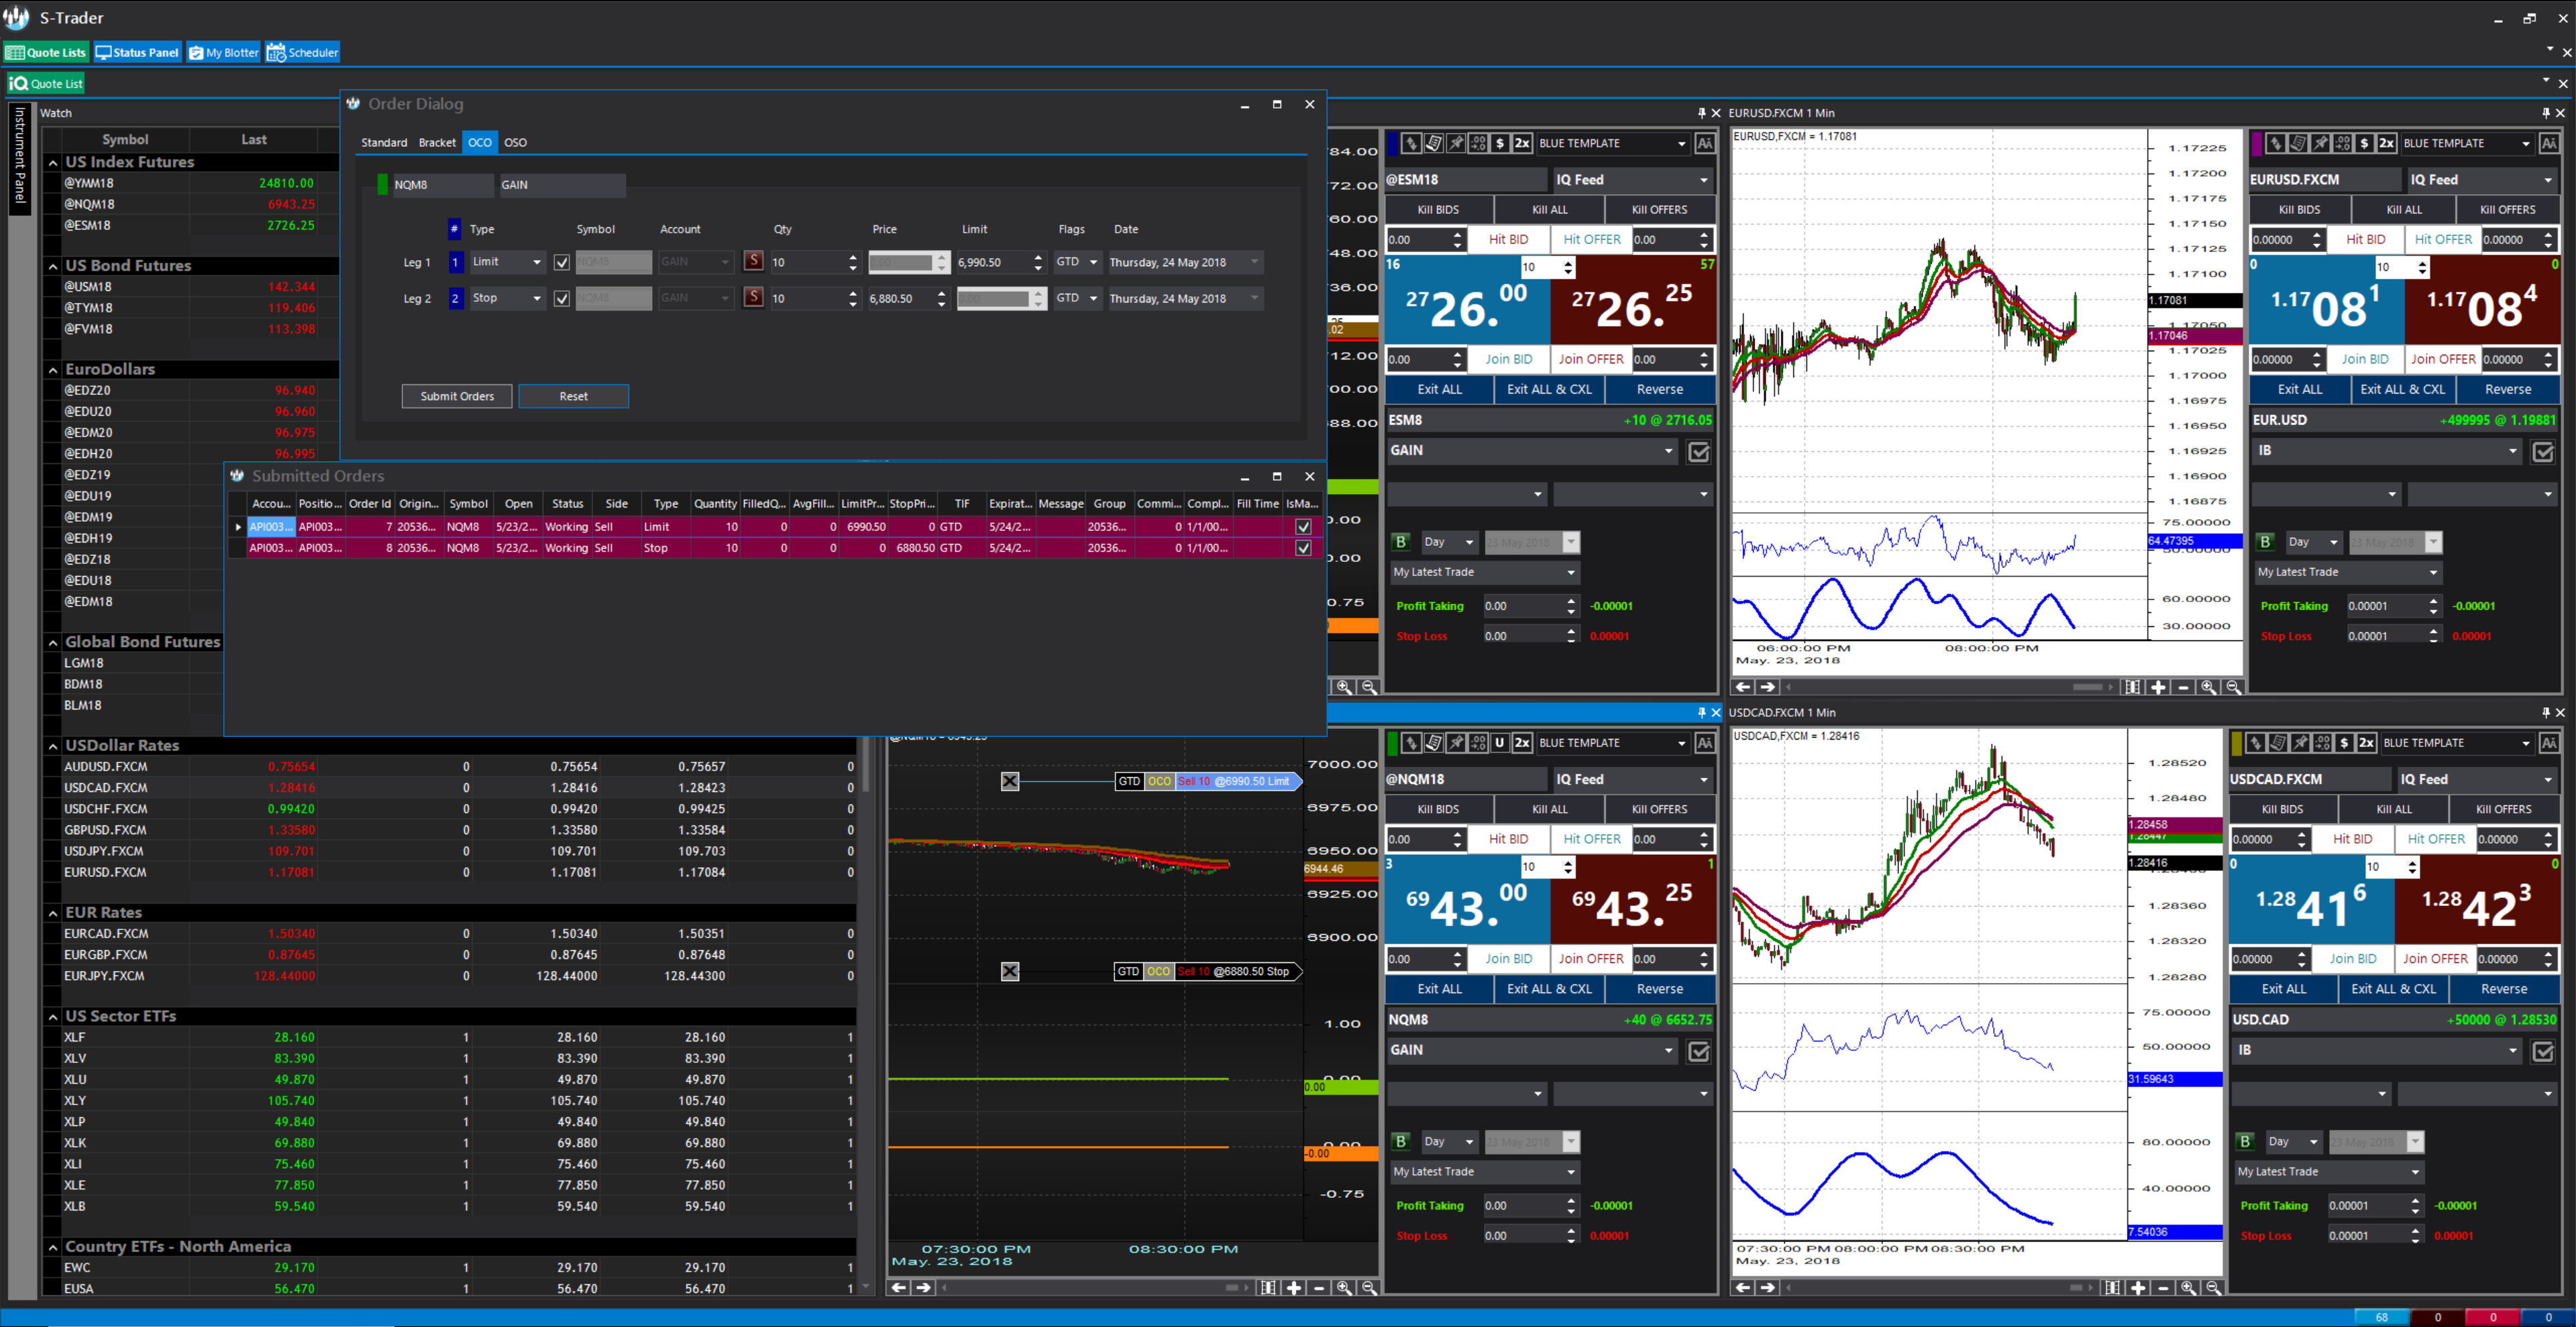
Task: Open Leg 1 Type dropdown showing Limit
Action: click(x=508, y=262)
